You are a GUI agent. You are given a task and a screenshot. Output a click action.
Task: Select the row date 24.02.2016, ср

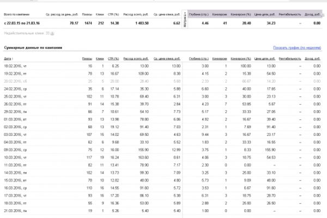(15, 89)
